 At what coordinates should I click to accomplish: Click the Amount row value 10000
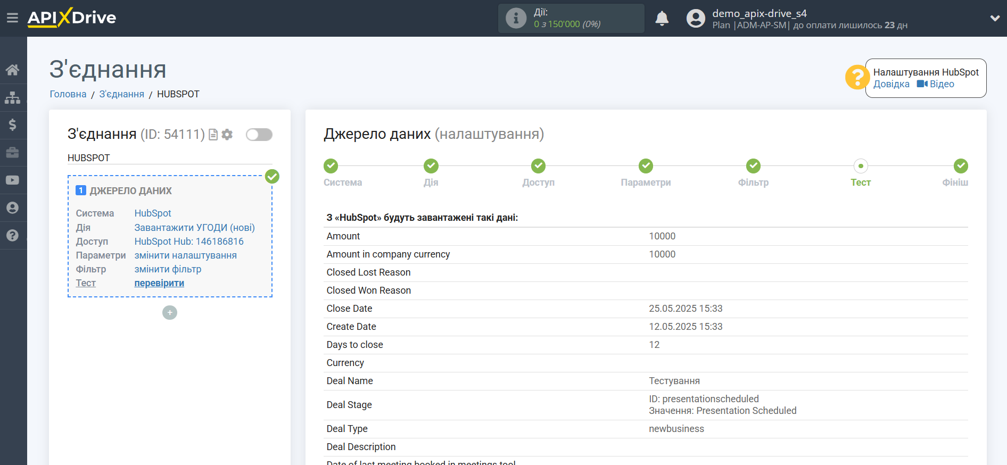click(x=662, y=236)
